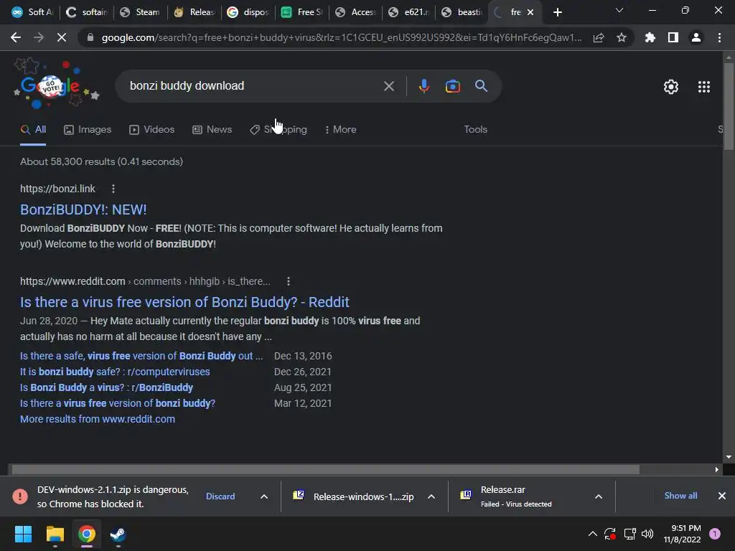The width and height of the screenshot is (735, 551).
Task: Go back to the previous page
Action: (16, 37)
